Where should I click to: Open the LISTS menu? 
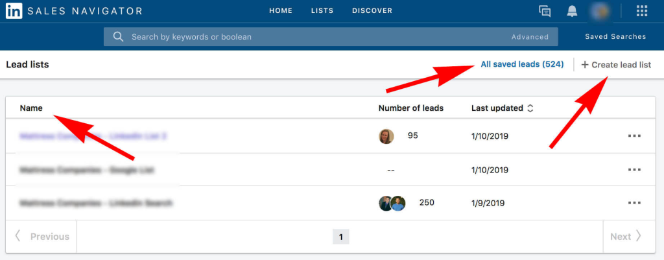coord(322,11)
